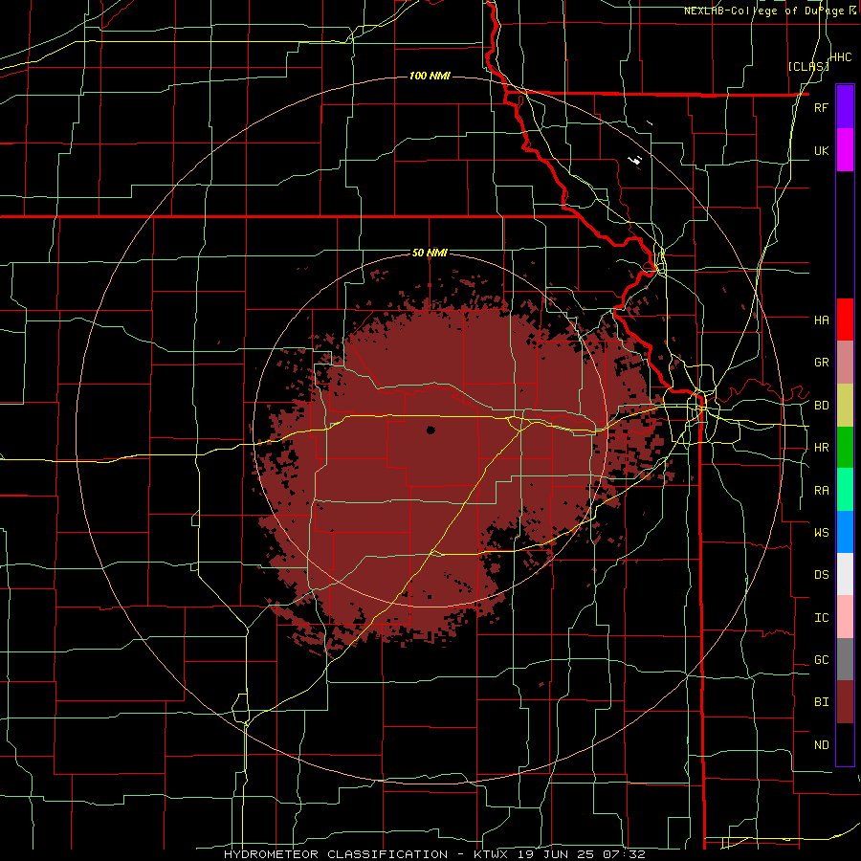Click the "100 NMI" range ring label
The height and width of the screenshot is (861, 861).
pos(430,76)
